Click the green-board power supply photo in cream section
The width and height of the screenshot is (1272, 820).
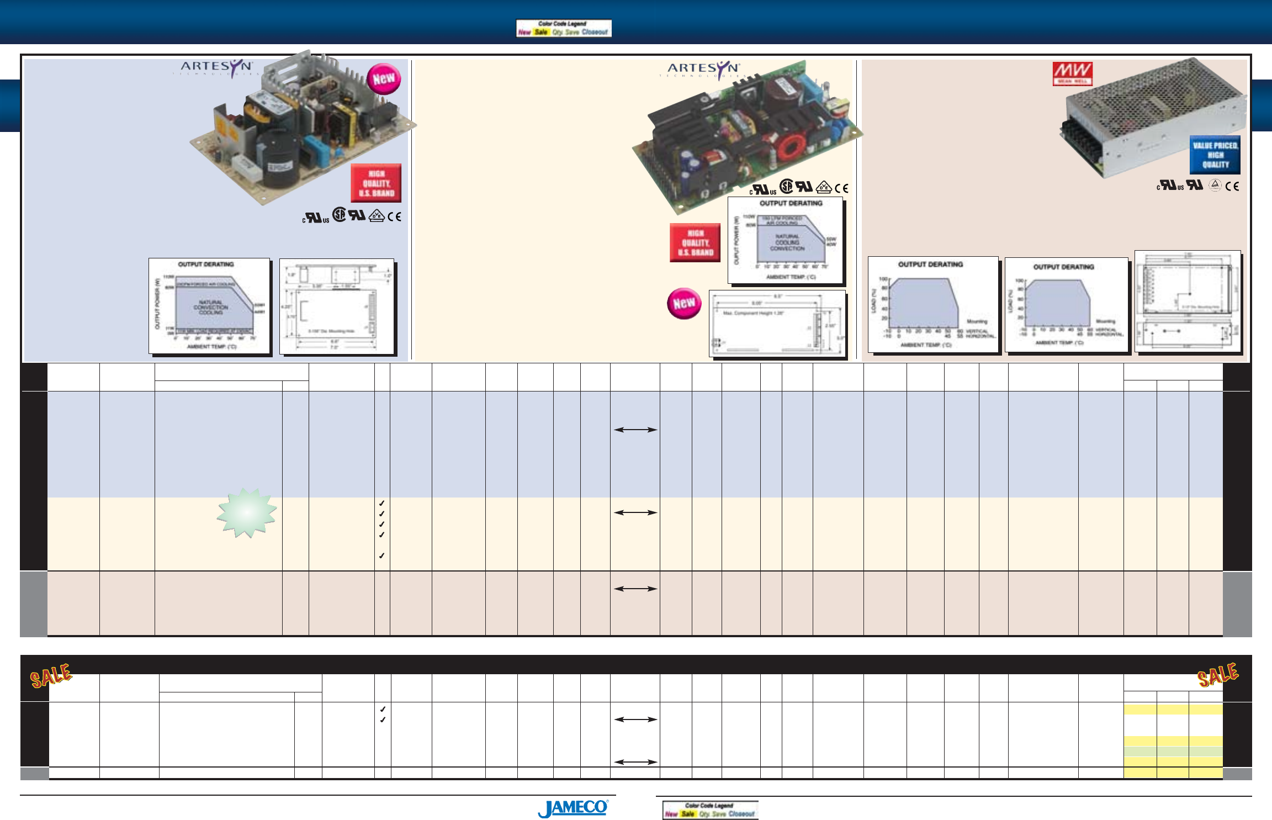[x=746, y=138]
